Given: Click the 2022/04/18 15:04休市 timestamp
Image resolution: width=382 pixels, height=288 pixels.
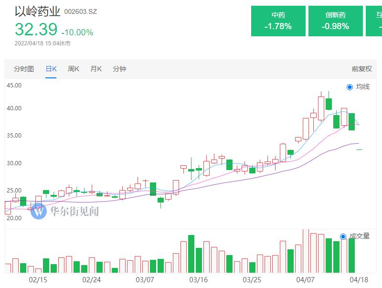Looking at the screenshot, I should pos(42,43).
